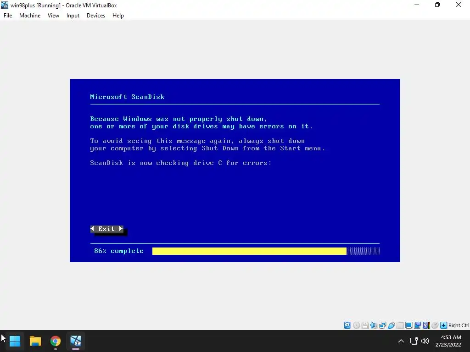Open the clock and date panel
The height and width of the screenshot is (352, 470).
coord(448,341)
